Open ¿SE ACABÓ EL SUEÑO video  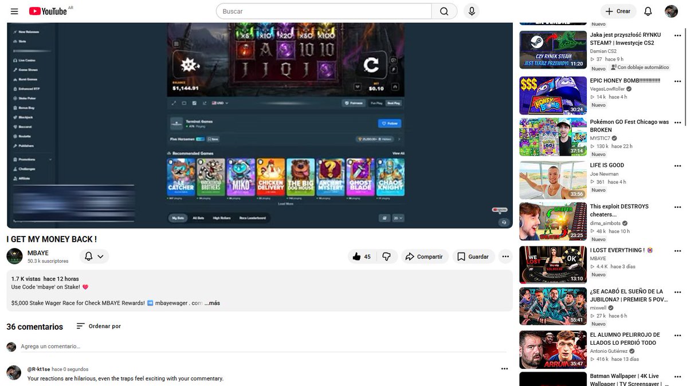[629, 296]
